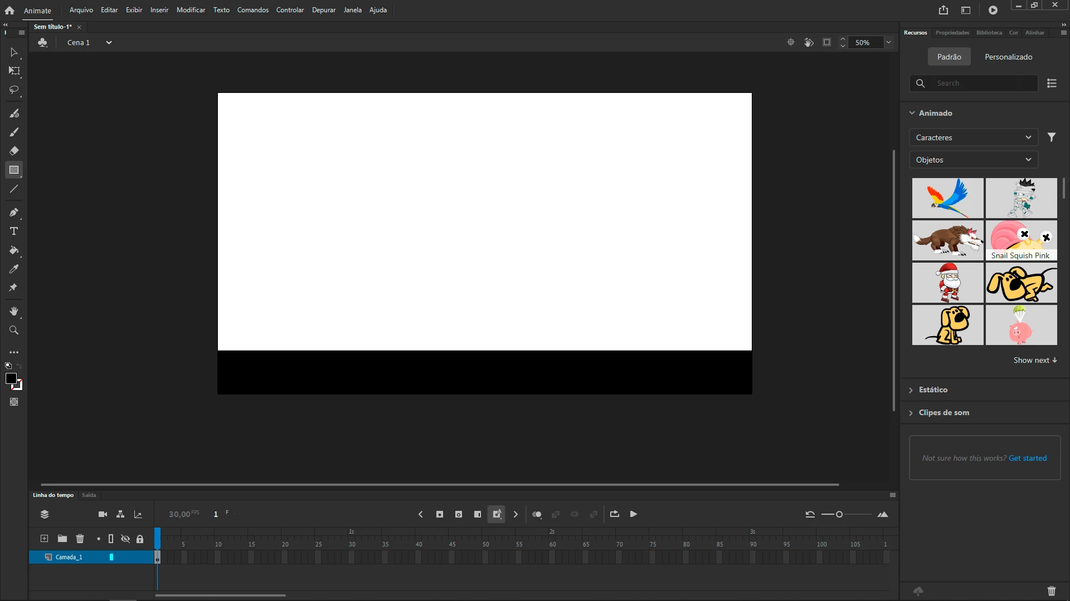Toggle lock all layers padlock
The height and width of the screenshot is (601, 1070).
(140, 539)
